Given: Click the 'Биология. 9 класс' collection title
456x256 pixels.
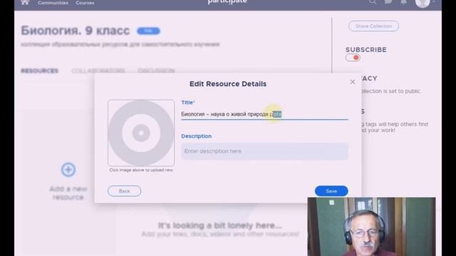Looking at the screenshot, I should (x=76, y=31).
